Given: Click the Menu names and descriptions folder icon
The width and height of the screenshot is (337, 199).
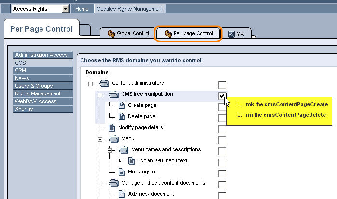Looking at the screenshot, I should click(123, 150).
